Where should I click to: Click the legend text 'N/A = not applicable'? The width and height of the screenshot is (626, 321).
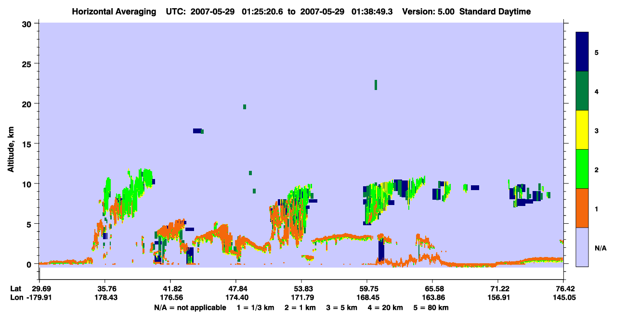point(190,308)
